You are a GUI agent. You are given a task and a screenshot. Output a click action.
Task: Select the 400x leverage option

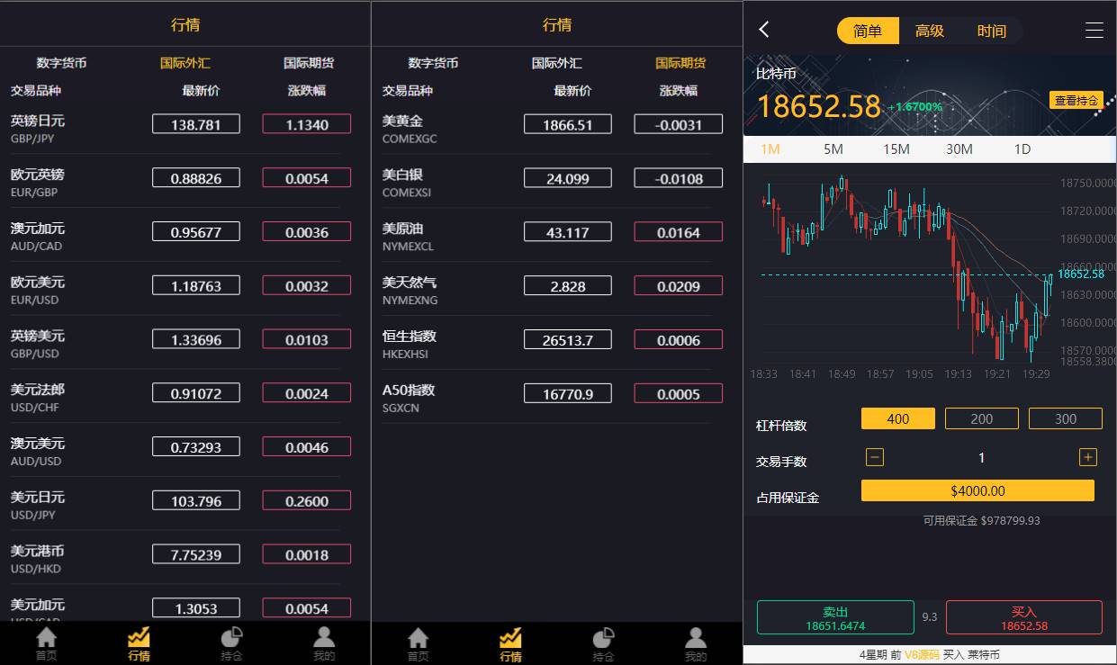click(x=897, y=418)
